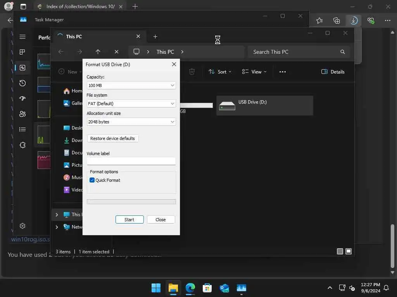Screen dimensions: 397x297
Task: Click Start in the Format dialog
Action: [129, 220]
